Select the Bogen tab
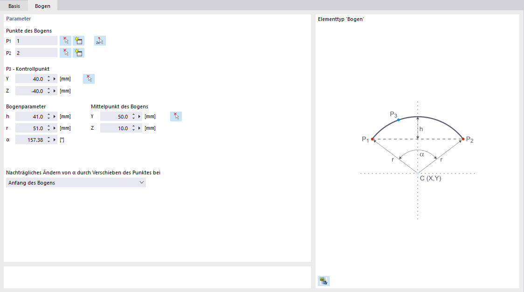 pyautogui.click(x=42, y=6)
